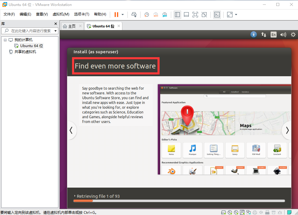This screenshot has height=215, width=298.
Task: Click the installation progress bar
Action: (x=179, y=201)
